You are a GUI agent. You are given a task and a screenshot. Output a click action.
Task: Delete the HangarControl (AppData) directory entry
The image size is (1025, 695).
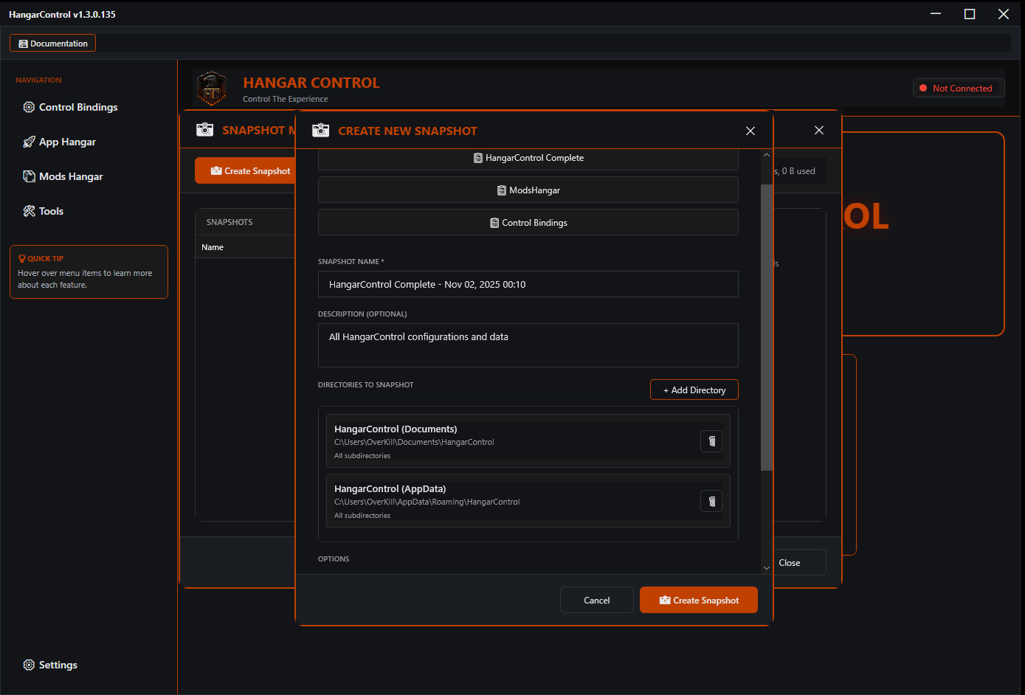[x=711, y=501]
